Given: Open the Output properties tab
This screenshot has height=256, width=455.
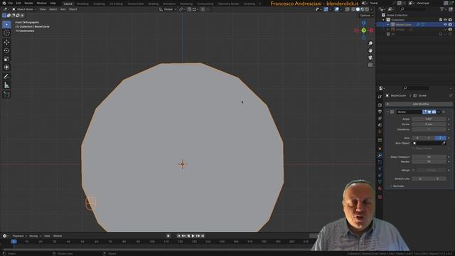Looking at the screenshot, I should click(380, 112).
